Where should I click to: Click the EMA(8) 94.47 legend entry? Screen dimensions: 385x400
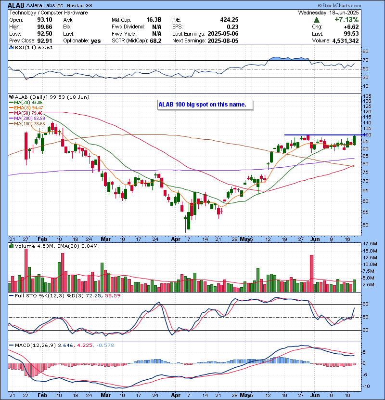click(26, 108)
